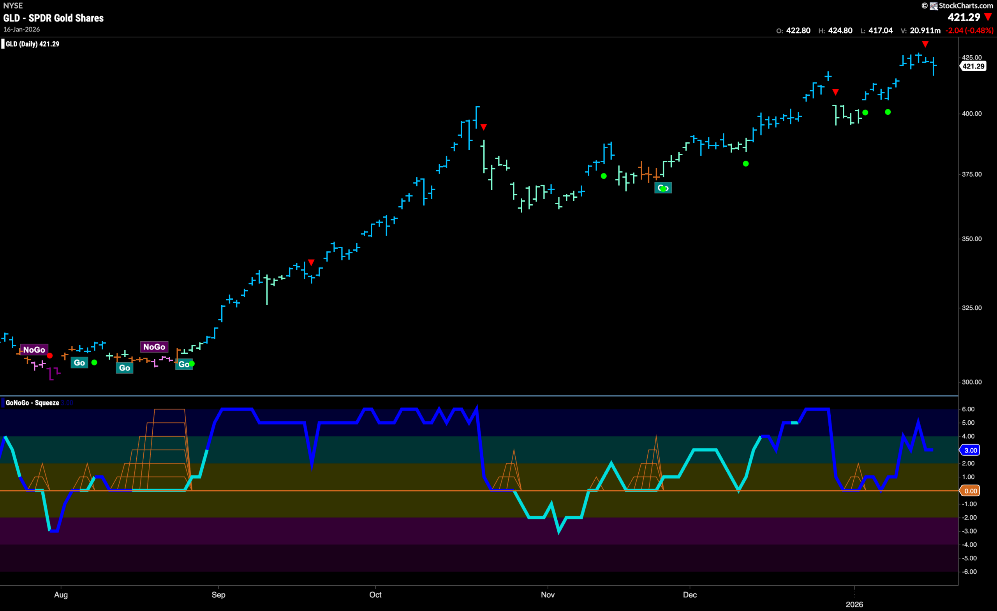Click the Go label in mid August
997x611 pixels.
(x=125, y=368)
